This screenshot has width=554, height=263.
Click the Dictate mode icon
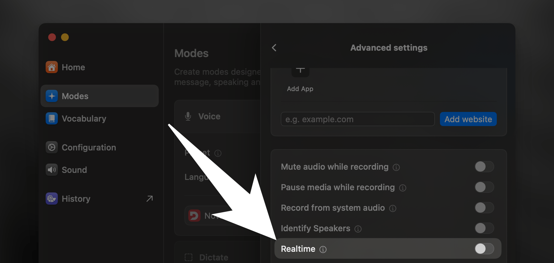coord(189,257)
